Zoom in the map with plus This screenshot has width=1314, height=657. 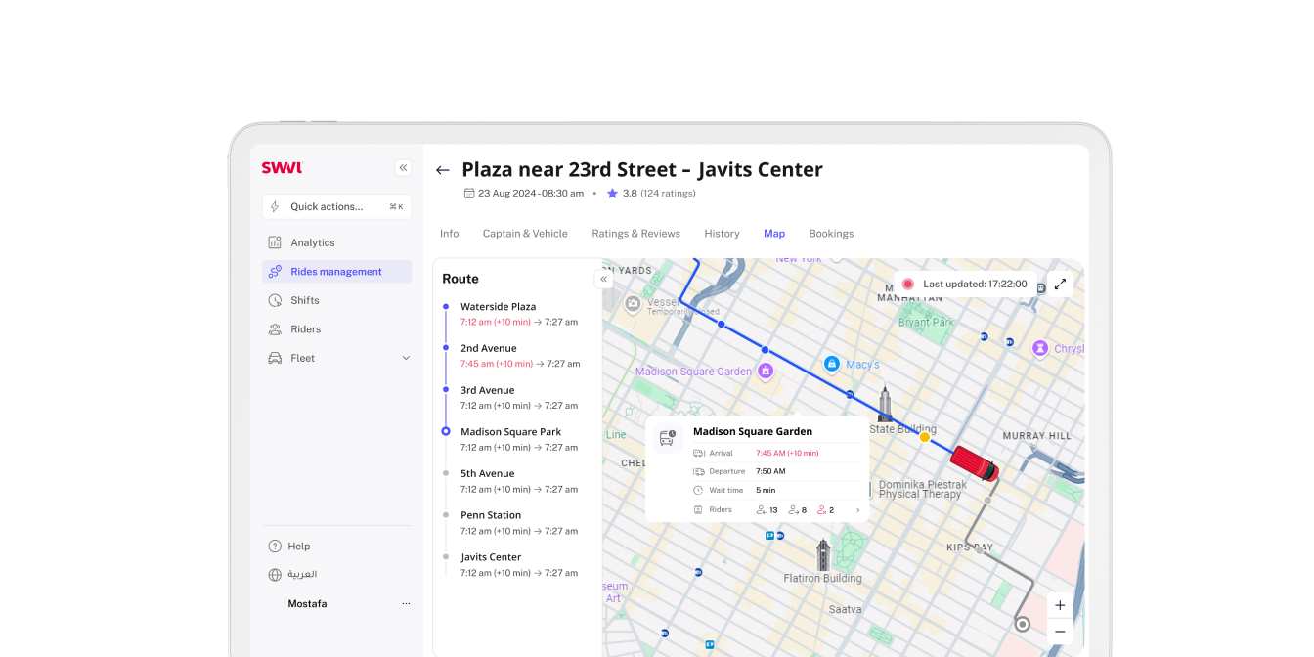pyautogui.click(x=1060, y=605)
